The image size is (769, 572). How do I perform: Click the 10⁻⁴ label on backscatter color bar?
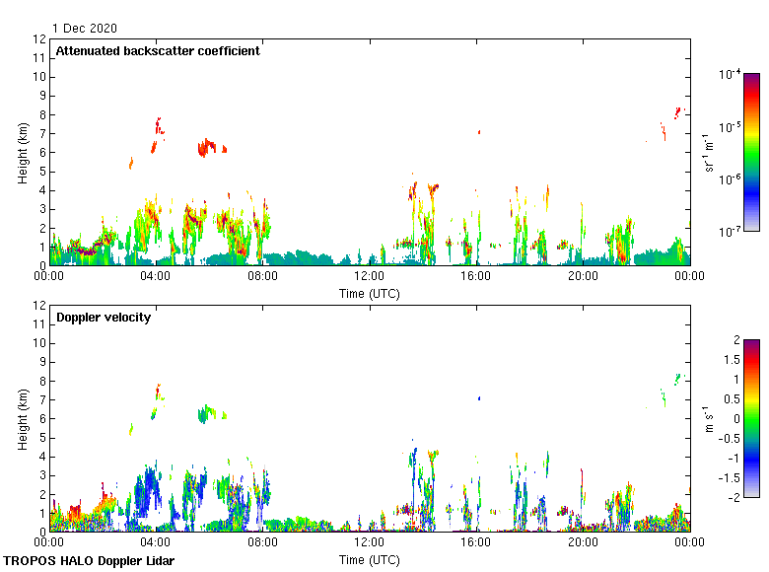click(x=731, y=75)
